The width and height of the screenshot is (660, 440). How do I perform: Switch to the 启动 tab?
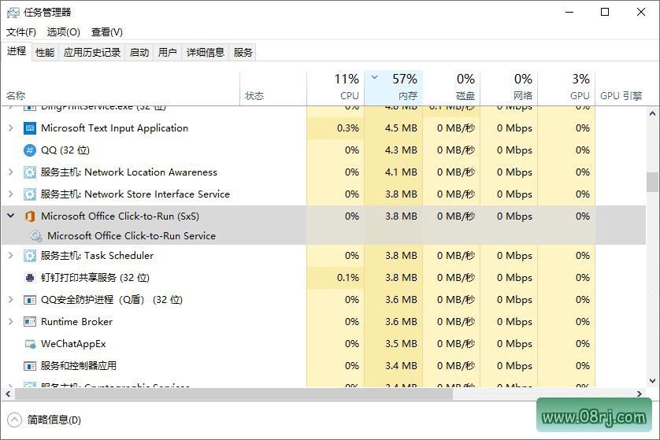(139, 52)
